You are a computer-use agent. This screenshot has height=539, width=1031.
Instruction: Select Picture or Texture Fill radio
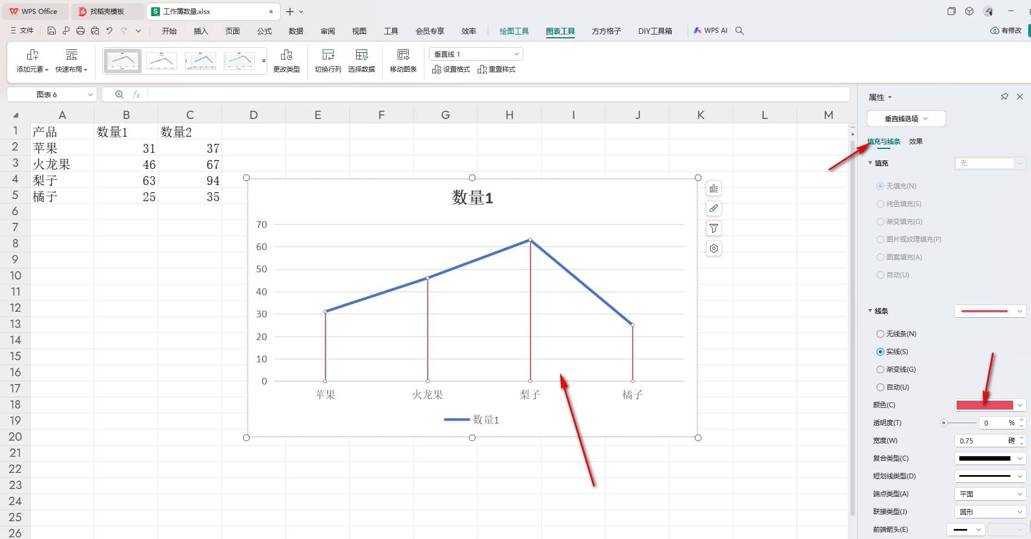tap(880, 239)
